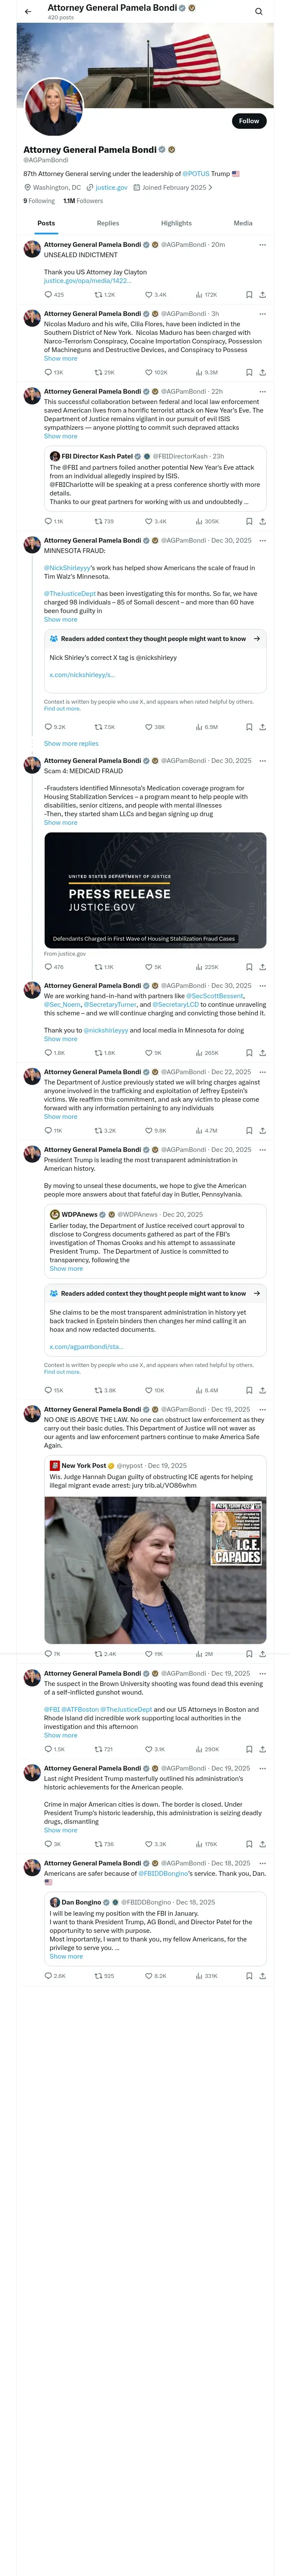Click the Follow button
Viewport: 290px width, 2576px height.
(248, 121)
